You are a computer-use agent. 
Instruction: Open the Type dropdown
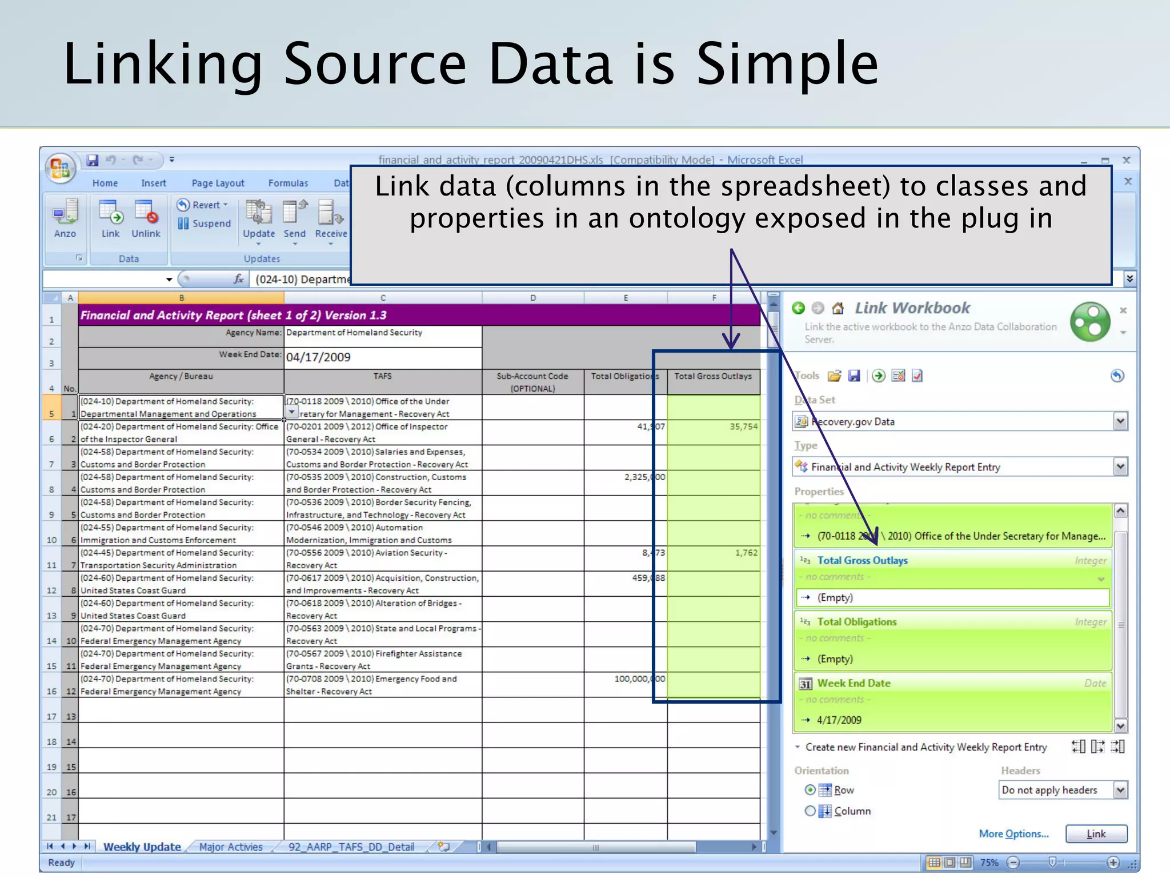1120,466
